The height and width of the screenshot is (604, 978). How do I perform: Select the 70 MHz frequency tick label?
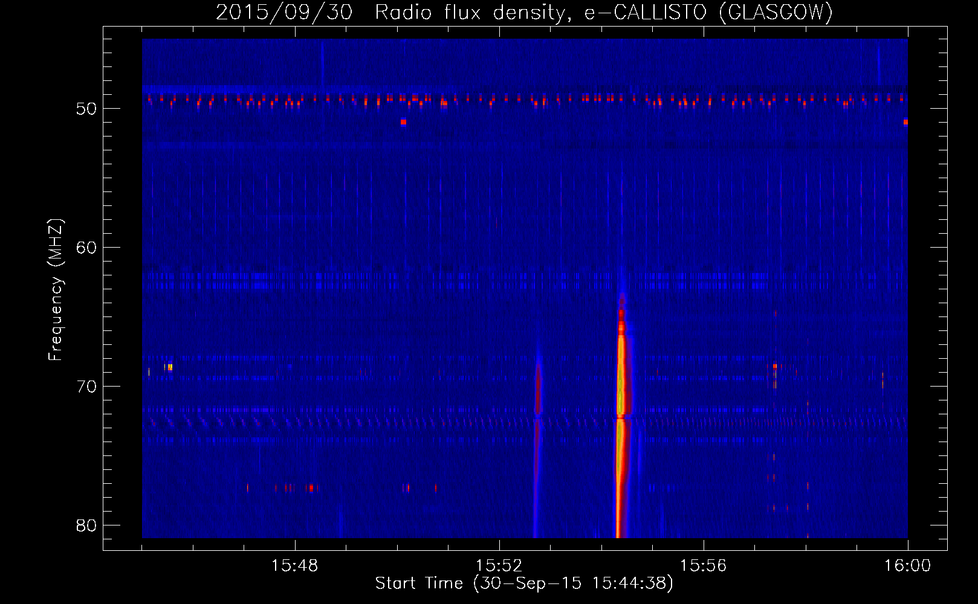click(x=86, y=387)
